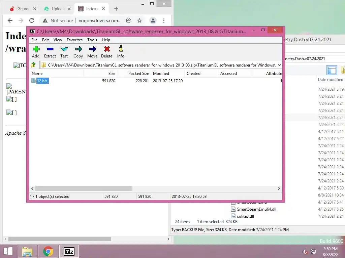The image size is (345, 258).
Task: Click the 7-Zip horizontal scrollbar thumb
Action: pyautogui.click(x=84, y=189)
